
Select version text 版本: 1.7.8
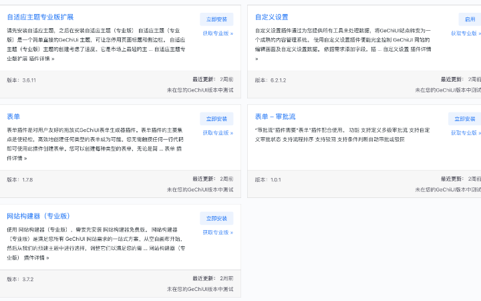click(20, 180)
